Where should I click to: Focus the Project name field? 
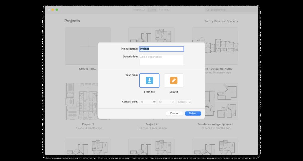pos(162,49)
